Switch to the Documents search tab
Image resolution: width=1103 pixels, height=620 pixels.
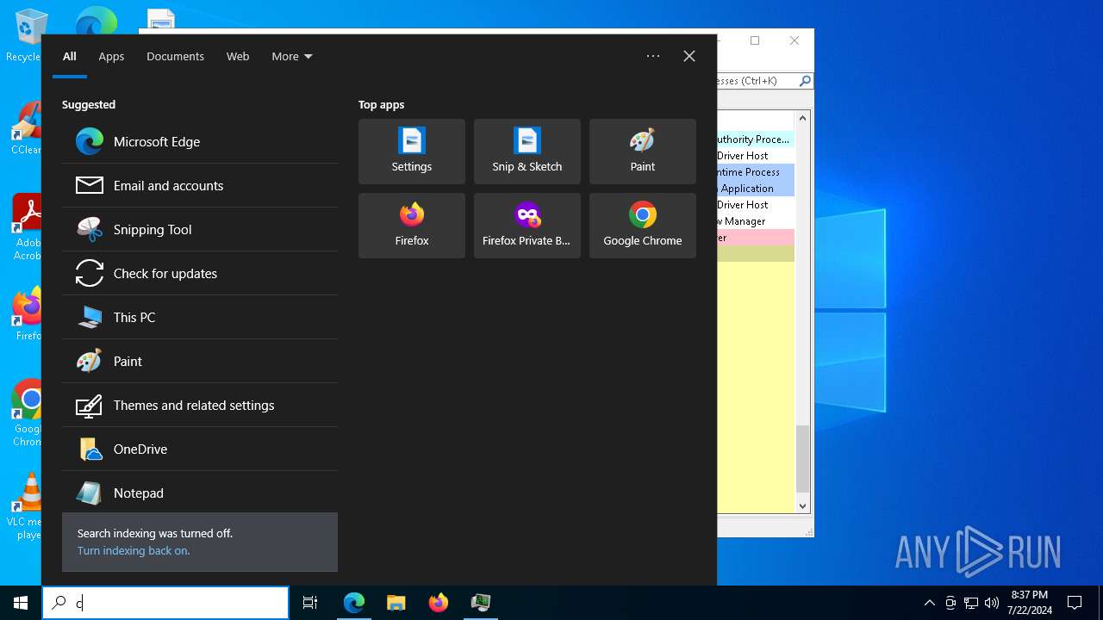pyautogui.click(x=175, y=57)
